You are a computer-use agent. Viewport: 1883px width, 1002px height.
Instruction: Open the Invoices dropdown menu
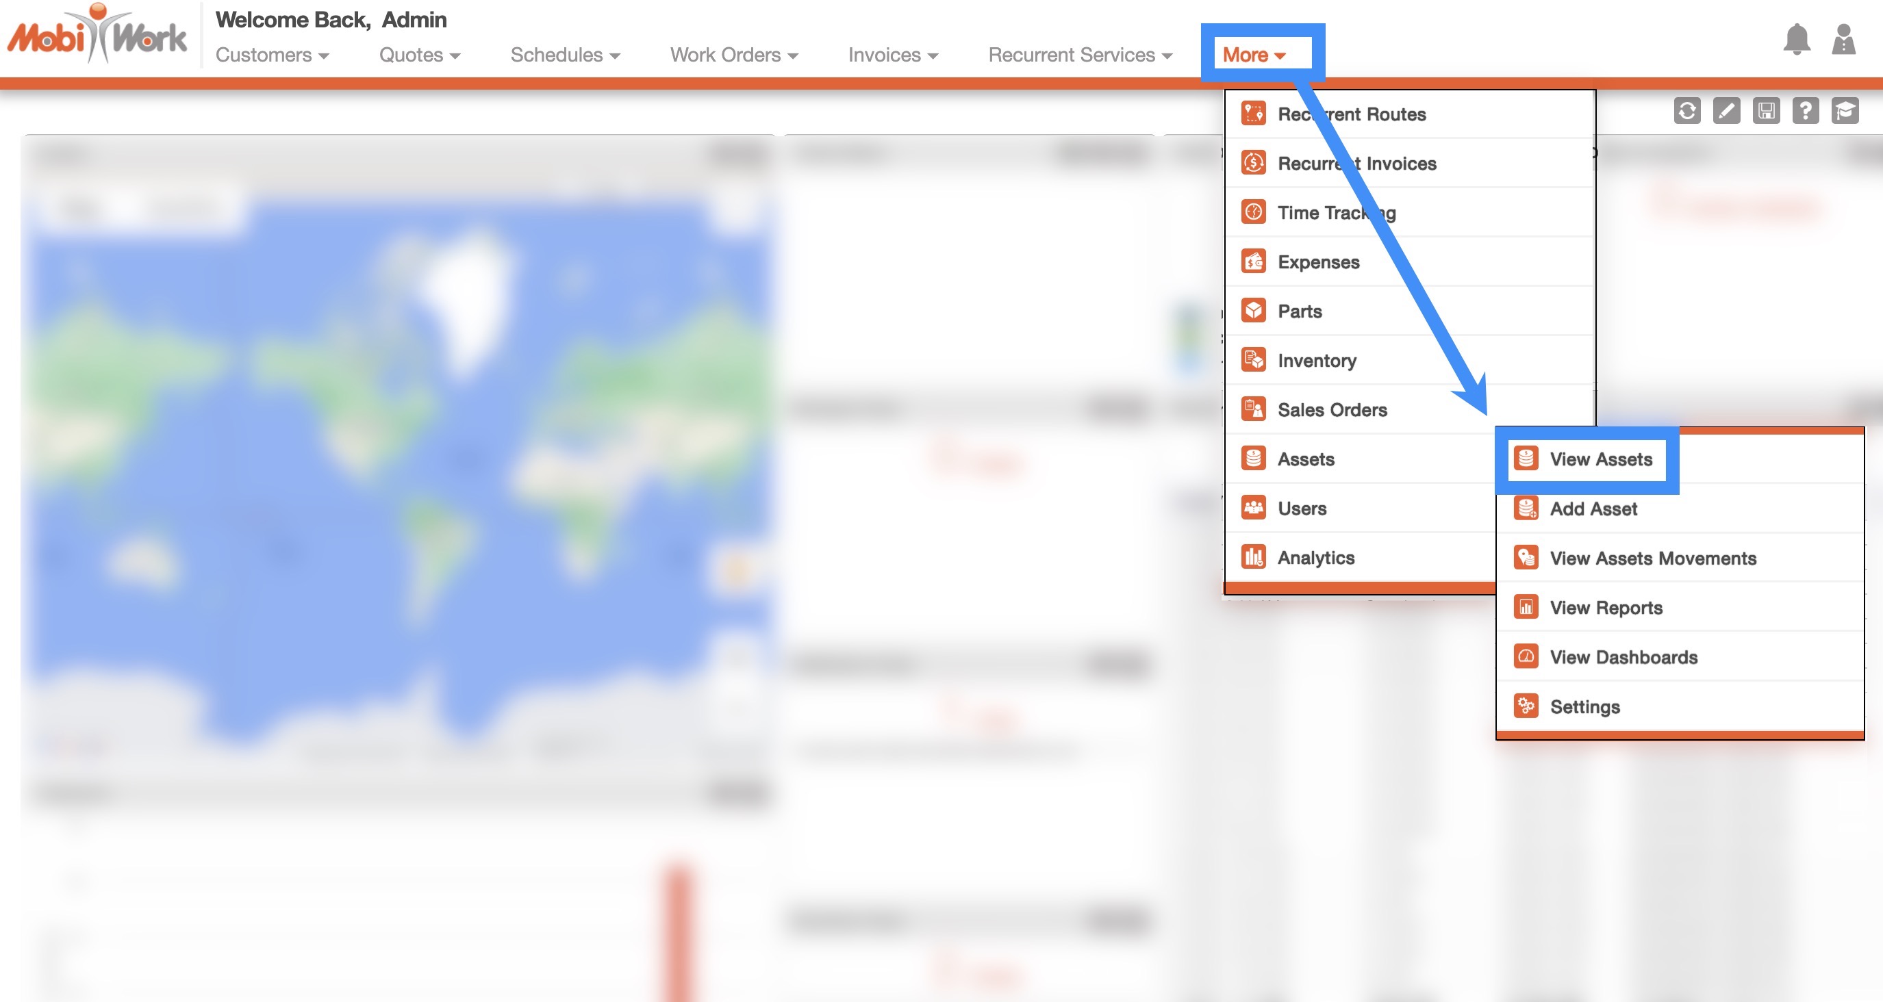pos(892,55)
